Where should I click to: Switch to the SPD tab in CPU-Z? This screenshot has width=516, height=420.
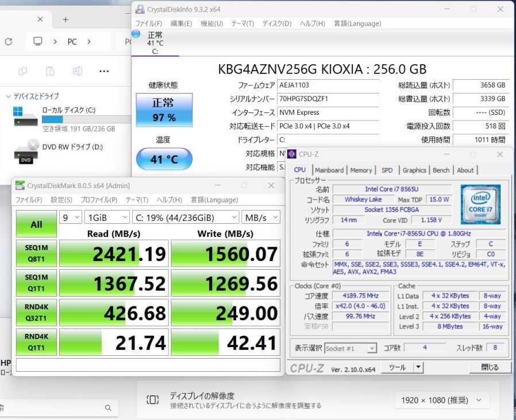[x=387, y=170]
